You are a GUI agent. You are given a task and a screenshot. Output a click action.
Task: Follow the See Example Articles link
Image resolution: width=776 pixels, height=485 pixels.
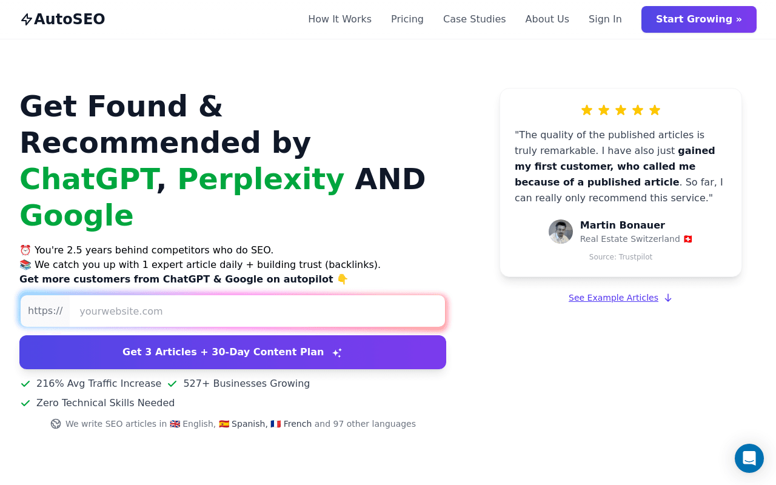coord(614,298)
